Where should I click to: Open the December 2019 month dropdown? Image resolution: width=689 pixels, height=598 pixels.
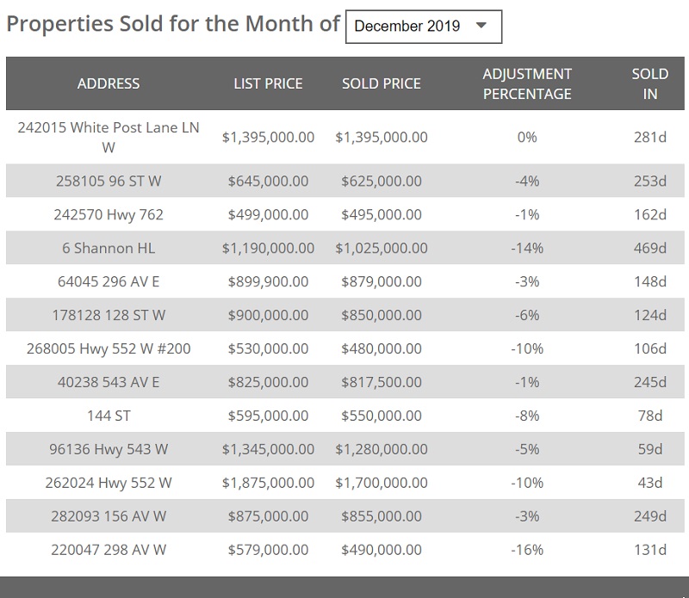(x=423, y=27)
